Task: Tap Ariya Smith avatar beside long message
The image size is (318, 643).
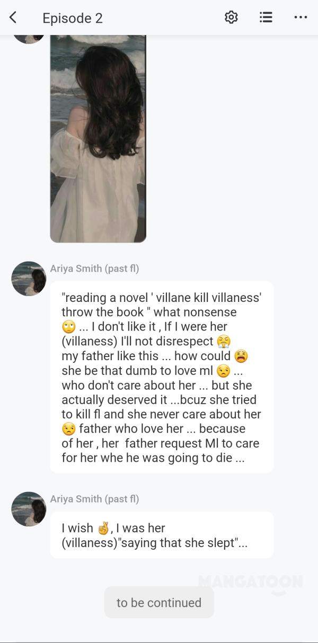Action: click(x=29, y=278)
